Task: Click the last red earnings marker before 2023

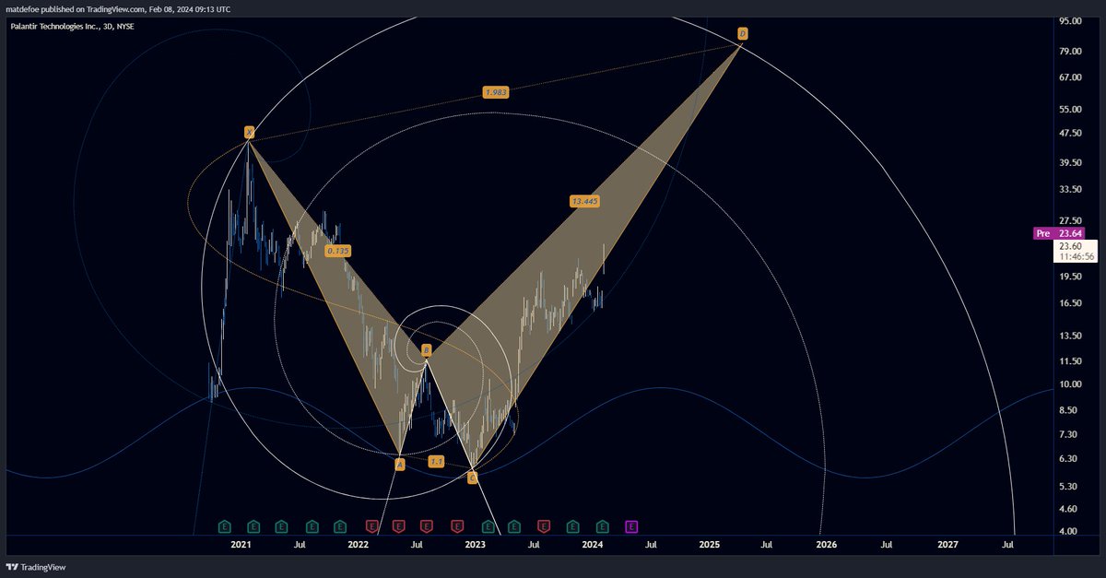Action: [457, 526]
